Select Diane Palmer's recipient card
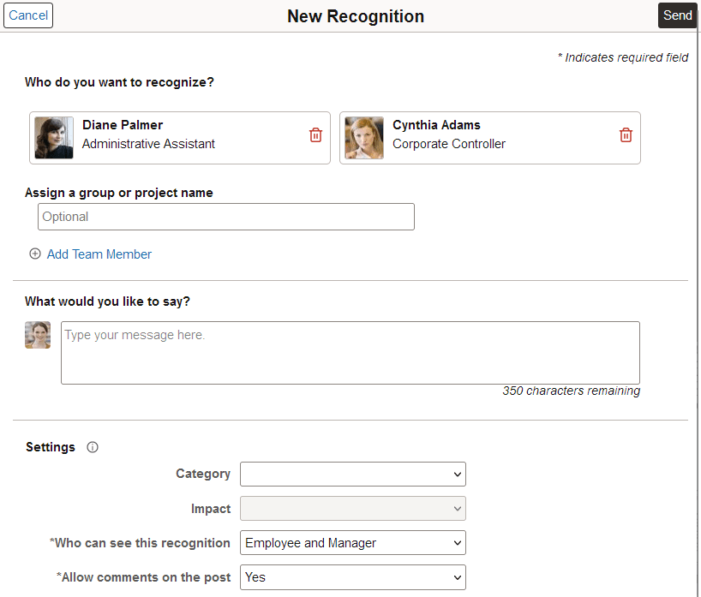Image resolution: width=701 pixels, height=597 pixels. tap(179, 137)
